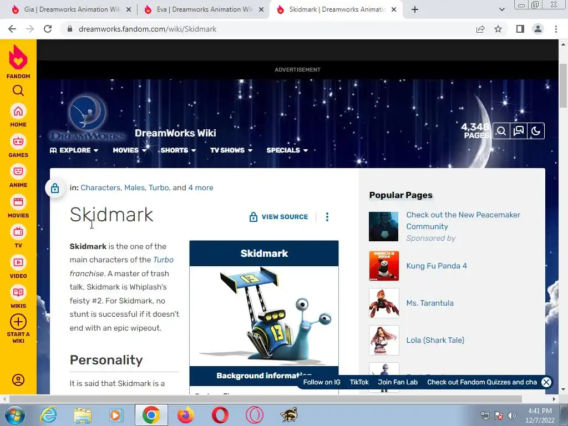Share this page from address bar
The width and height of the screenshot is (568, 426).
point(480,29)
